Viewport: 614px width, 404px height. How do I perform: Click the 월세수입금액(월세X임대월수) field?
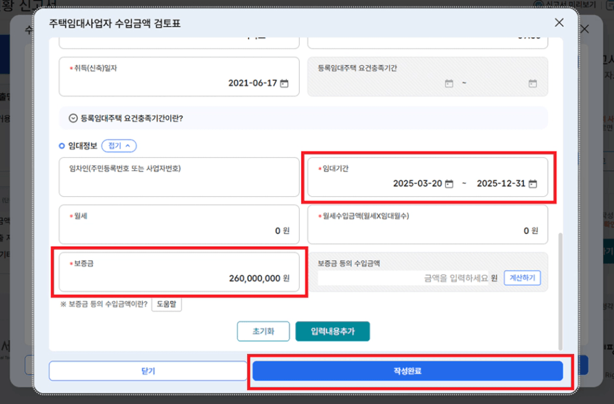[427, 224]
